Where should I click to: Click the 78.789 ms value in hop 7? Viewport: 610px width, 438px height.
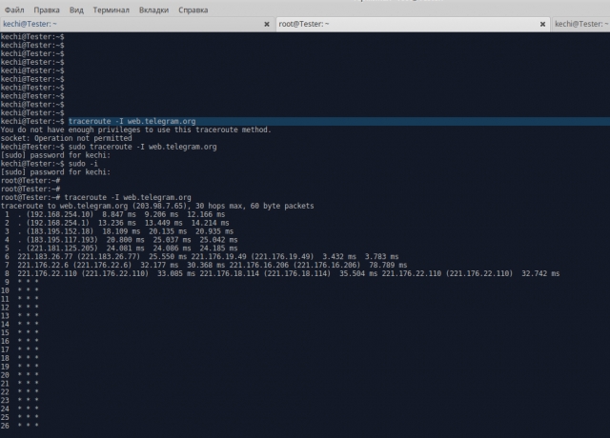coord(388,265)
